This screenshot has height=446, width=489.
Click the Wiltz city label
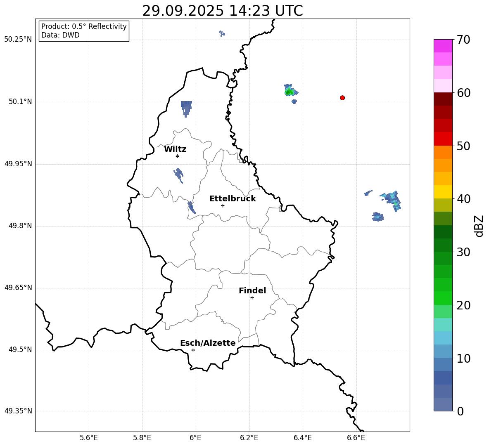(175, 149)
